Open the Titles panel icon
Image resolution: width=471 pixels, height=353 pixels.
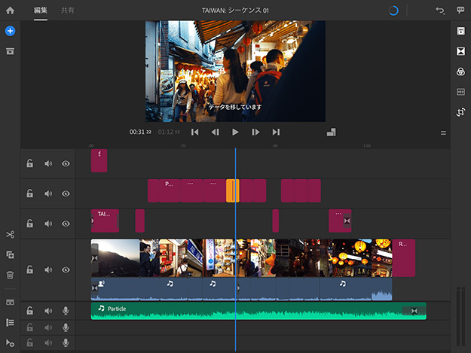point(460,31)
